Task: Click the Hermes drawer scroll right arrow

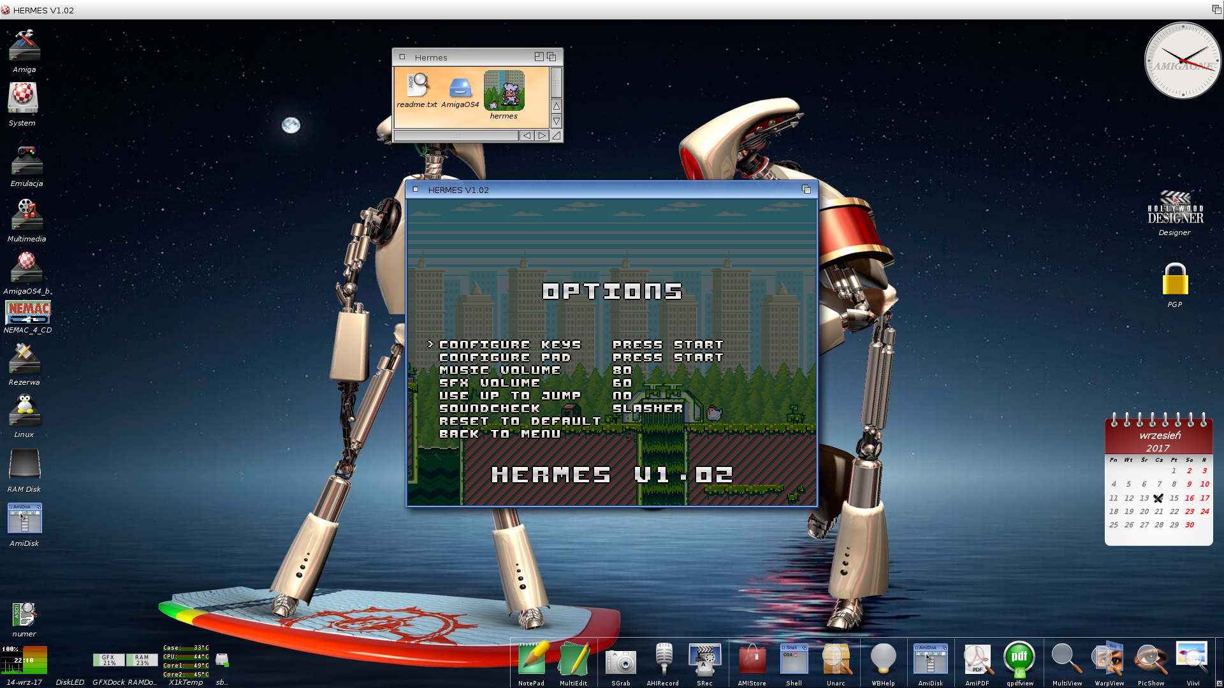Action: pos(542,135)
